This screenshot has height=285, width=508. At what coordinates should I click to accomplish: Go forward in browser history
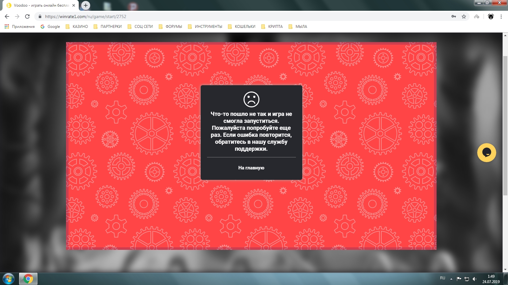(17, 16)
